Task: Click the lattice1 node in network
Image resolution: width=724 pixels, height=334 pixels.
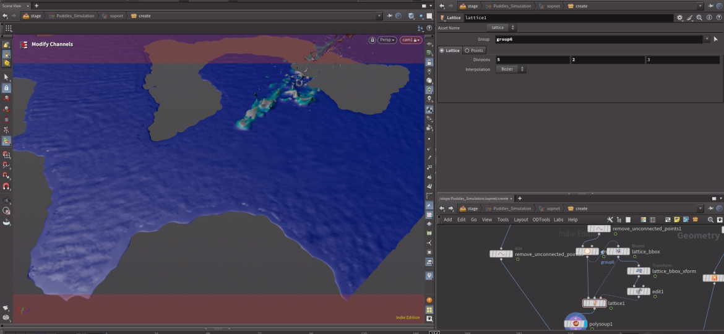Action: pos(594,303)
